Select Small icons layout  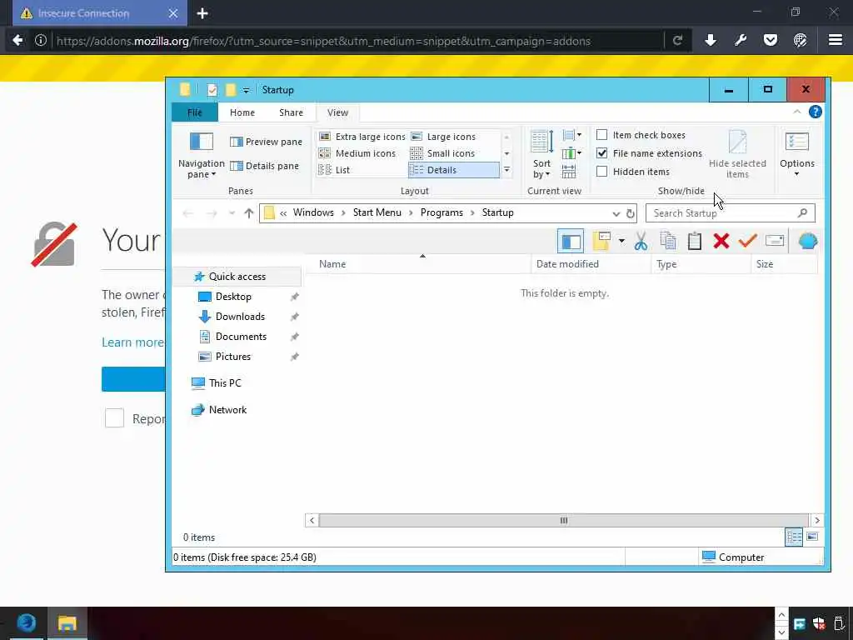click(443, 153)
